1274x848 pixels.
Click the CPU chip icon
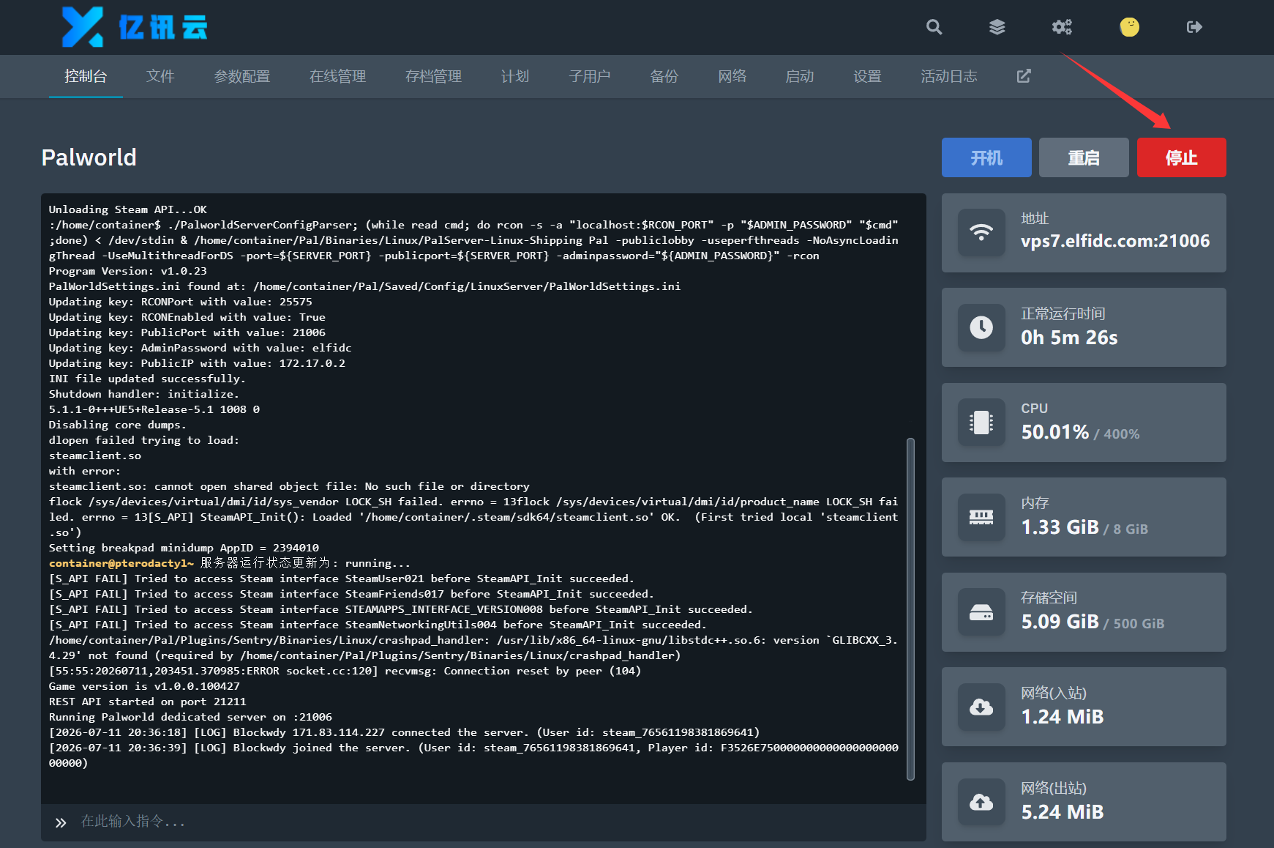pos(981,423)
